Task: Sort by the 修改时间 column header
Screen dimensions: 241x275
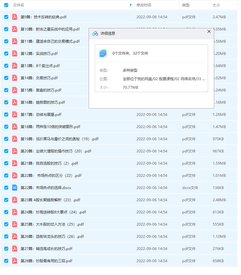Action: tap(144, 5)
